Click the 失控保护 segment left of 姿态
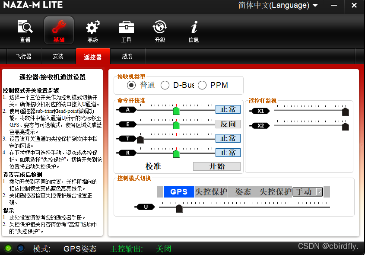This screenshot has width=365, height=255. click(x=211, y=192)
